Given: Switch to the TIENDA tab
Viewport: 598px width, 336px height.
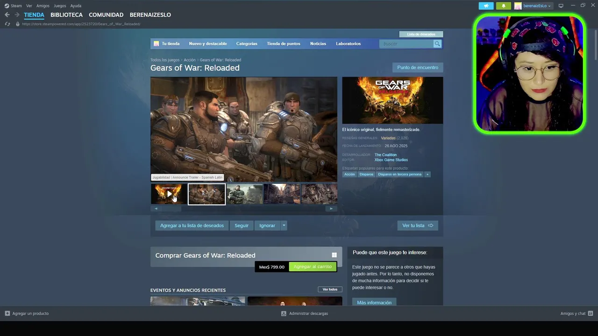Looking at the screenshot, I should pyautogui.click(x=34, y=15).
